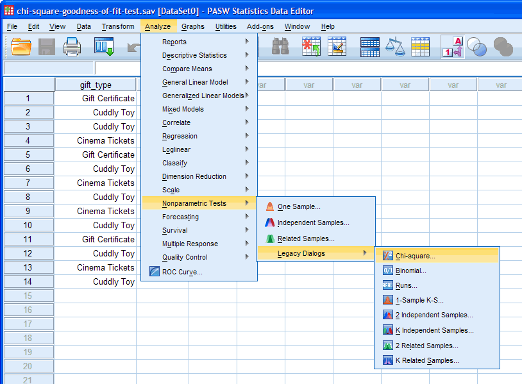Click Cinema Tickets cell in row 13
Viewport: 522px width, 384px height.
coord(96,267)
